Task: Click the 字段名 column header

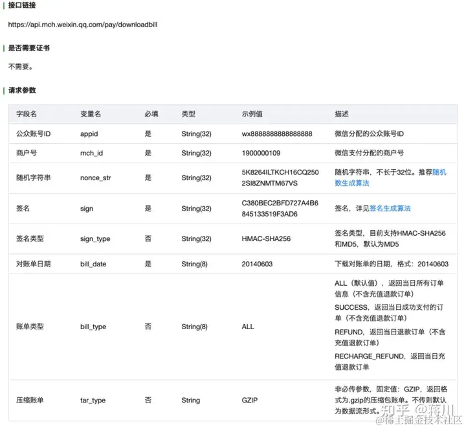Action: pyautogui.click(x=27, y=114)
